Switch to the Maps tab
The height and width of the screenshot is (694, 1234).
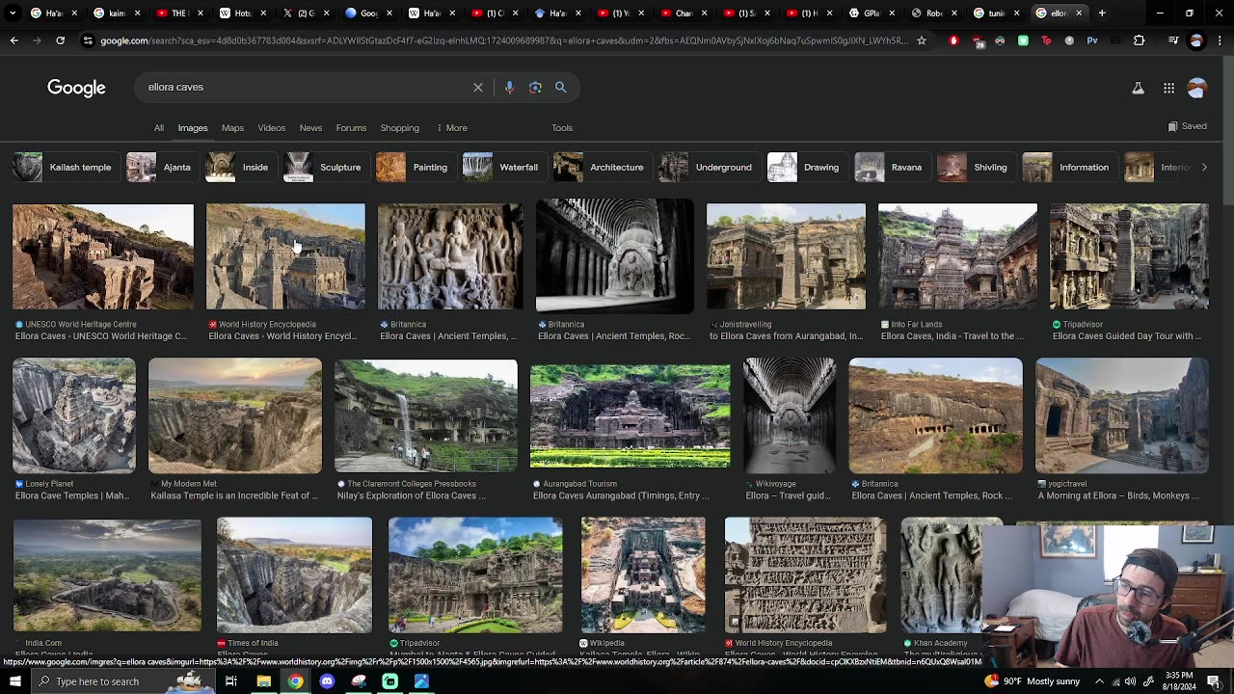pyautogui.click(x=232, y=127)
